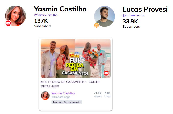Open Lucas Provesi's profile picture

coord(105,16)
